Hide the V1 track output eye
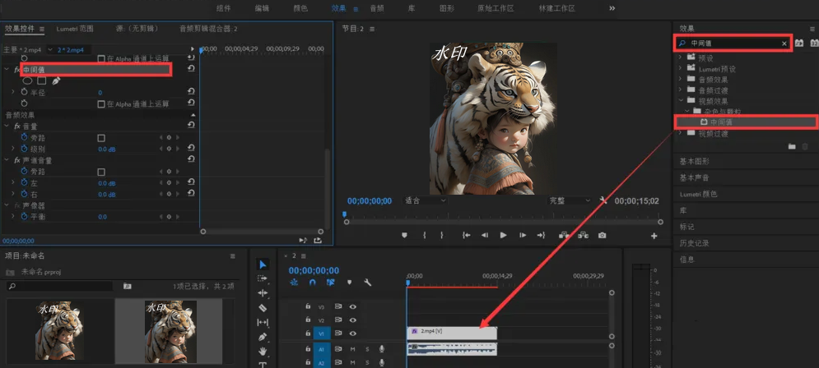This screenshot has height=368, width=819. click(353, 333)
